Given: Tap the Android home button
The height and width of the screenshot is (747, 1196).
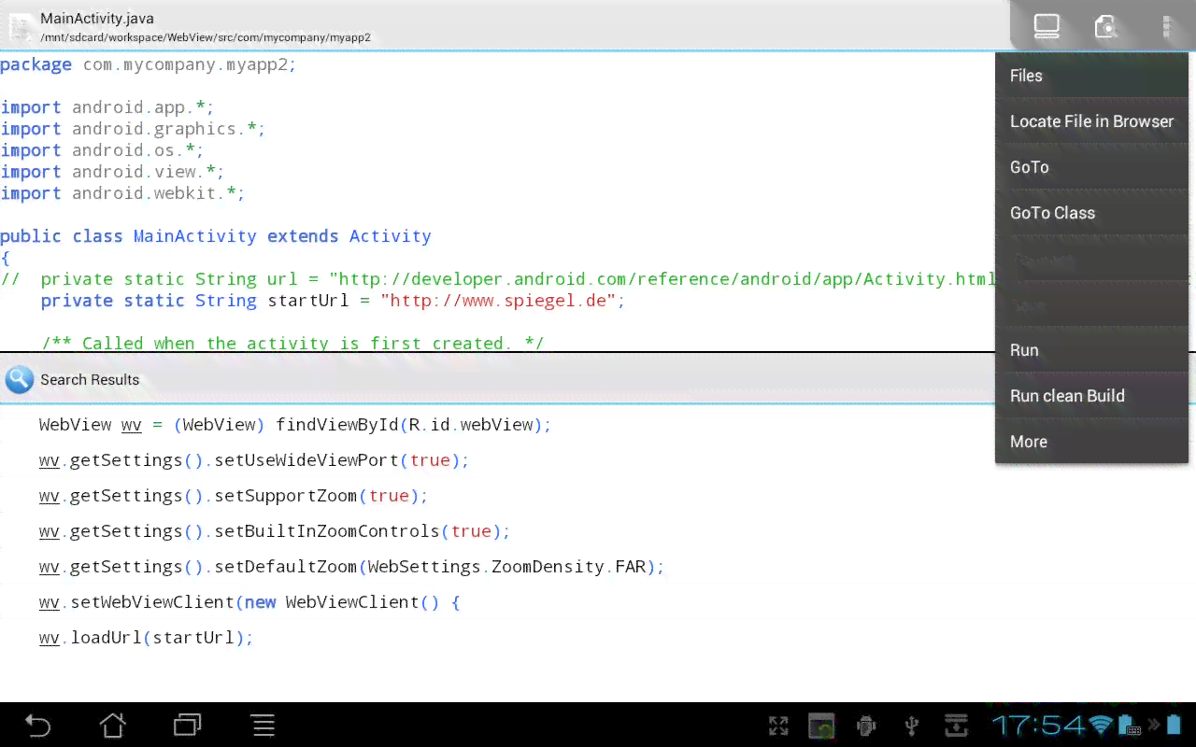Looking at the screenshot, I should (113, 726).
